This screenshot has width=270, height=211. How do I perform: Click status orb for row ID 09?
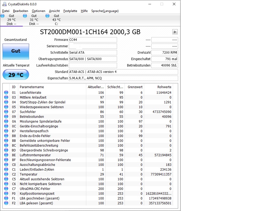click(x=6, y=116)
